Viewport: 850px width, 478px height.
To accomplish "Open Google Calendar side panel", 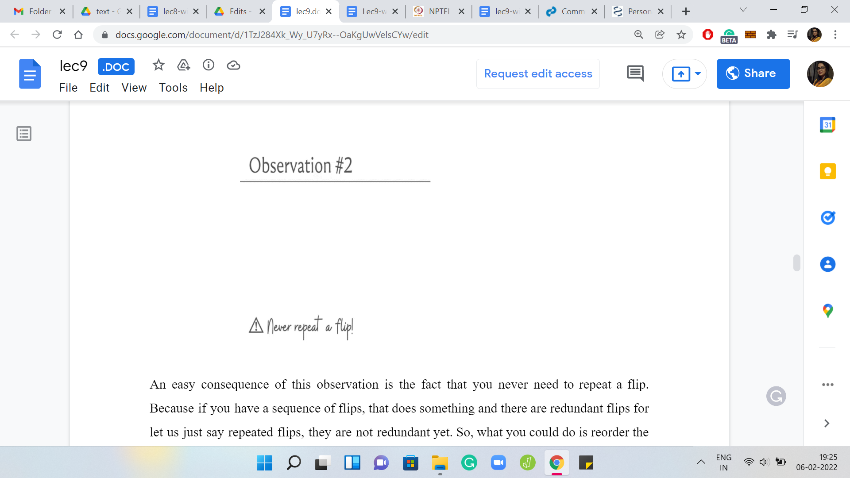I will pos(827,125).
